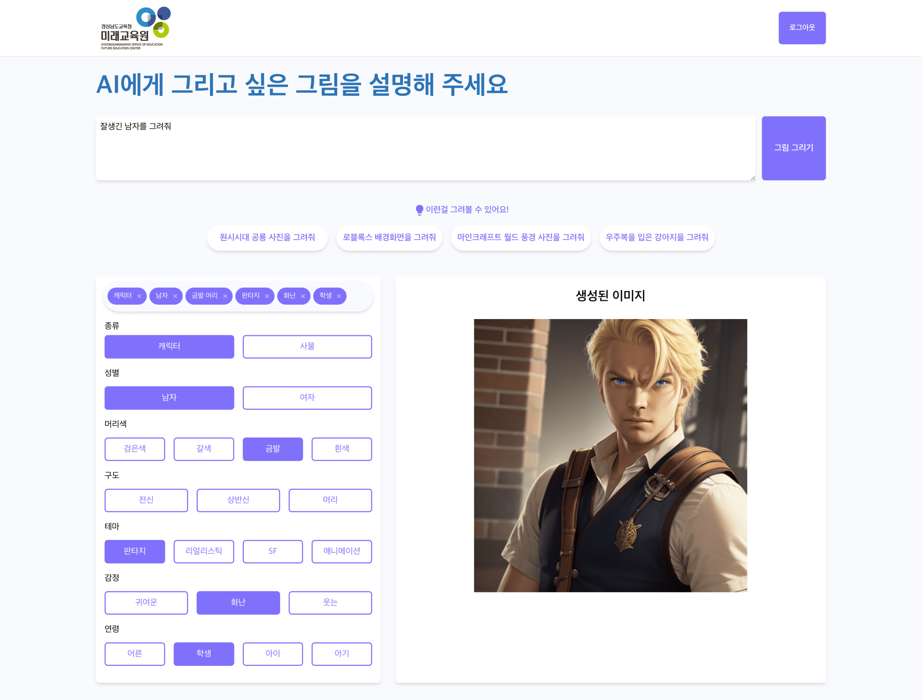Delete the 금발 머리 tag chip
The width and height of the screenshot is (922, 700).
pos(225,296)
